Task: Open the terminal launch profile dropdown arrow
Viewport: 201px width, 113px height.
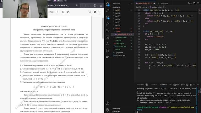Action: pos(184,85)
